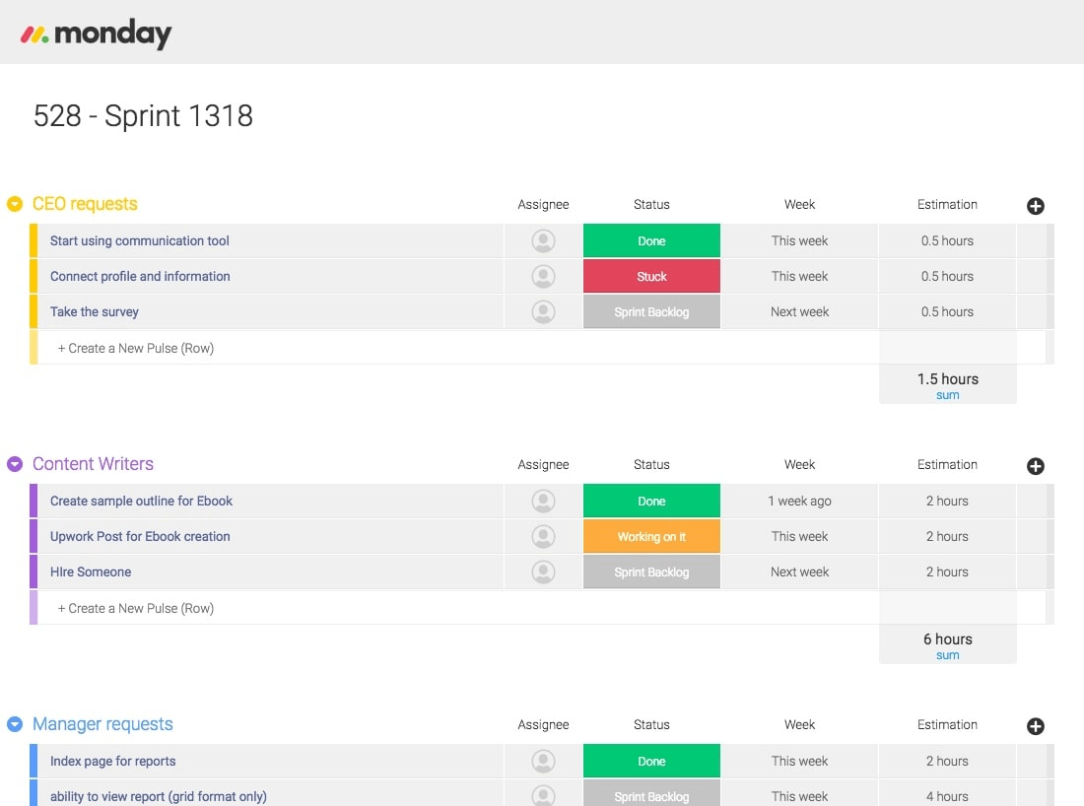Click Estimation column header in CEO requests
The width and height of the screenshot is (1084, 806).
(x=947, y=205)
